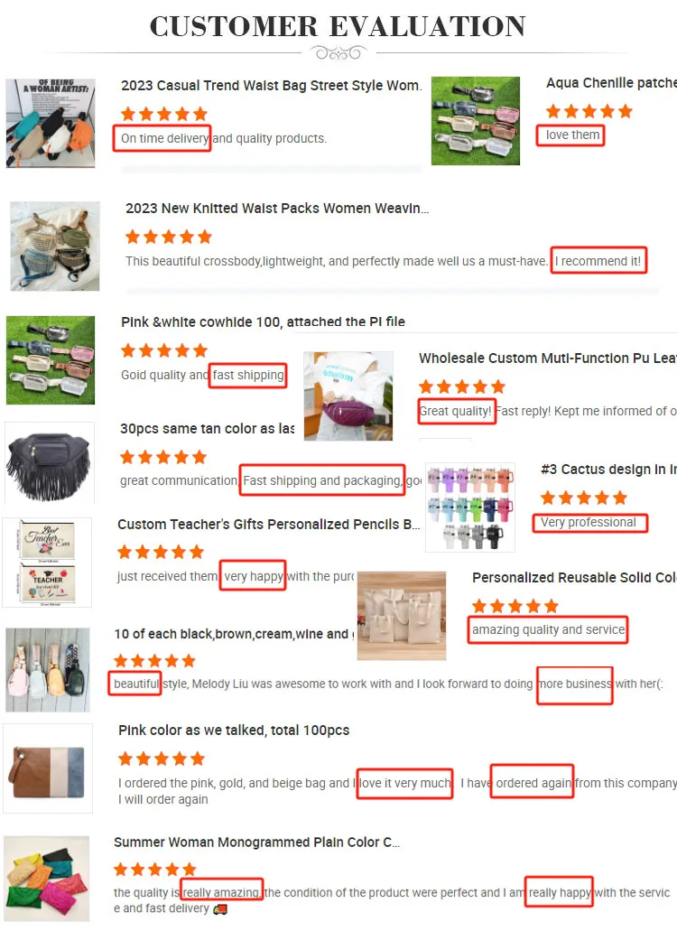677x931 pixels.
Task: Open Custom Teacher's Gifts Personalized Pencils title
Action: [x=269, y=525]
